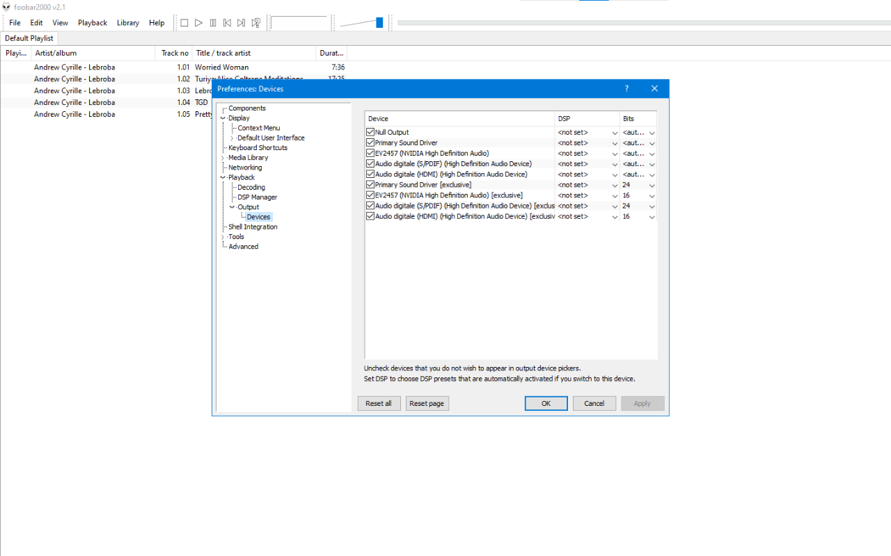The image size is (891, 556).
Task: Start playback with the Play button
Action: [x=198, y=23]
